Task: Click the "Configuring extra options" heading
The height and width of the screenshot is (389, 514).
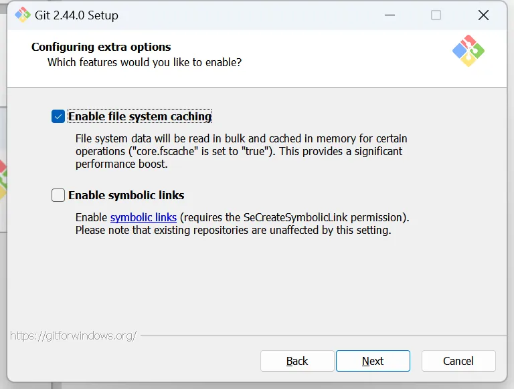Action: (x=101, y=47)
